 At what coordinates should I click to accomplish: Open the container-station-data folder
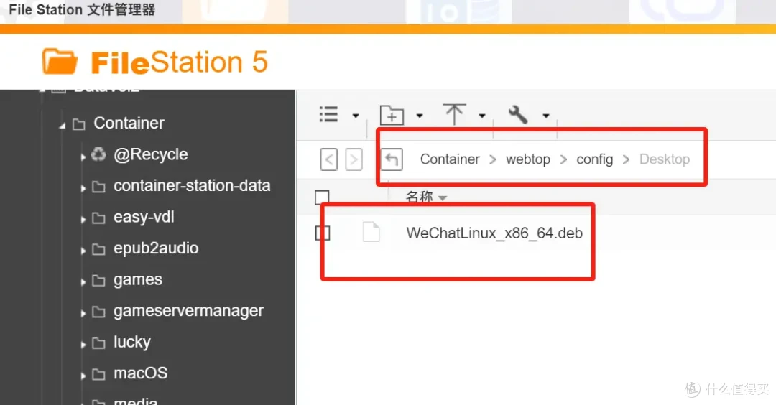(x=192, y=185)
